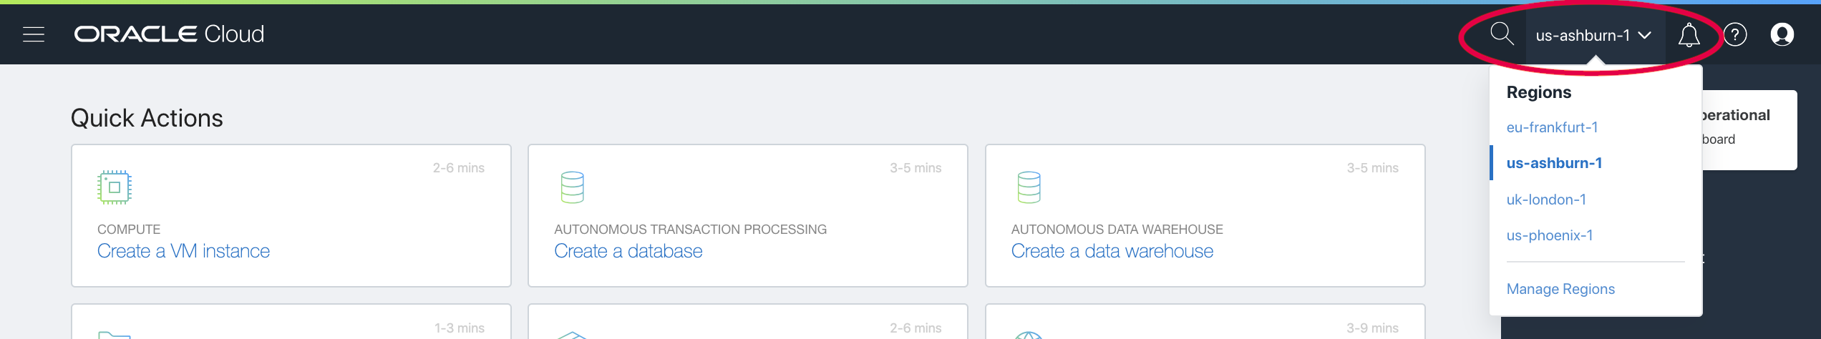1821x339 pixels.
Task: Open the hamburger navigation menu
Action: click(34, 34)
